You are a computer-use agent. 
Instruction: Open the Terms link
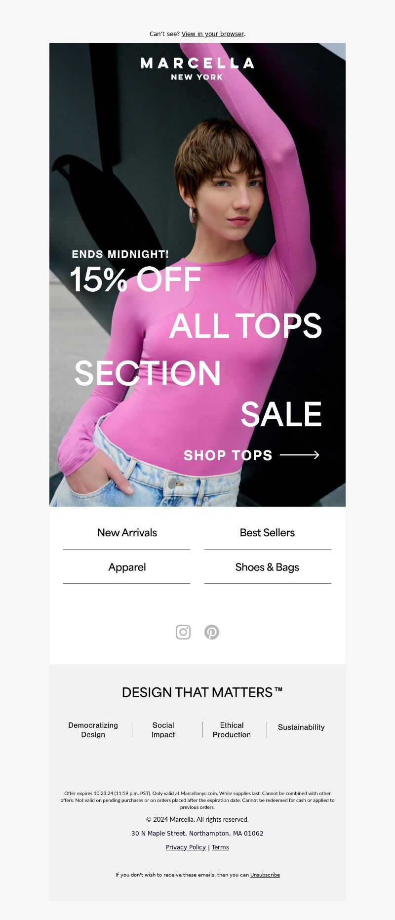[220, 847]
